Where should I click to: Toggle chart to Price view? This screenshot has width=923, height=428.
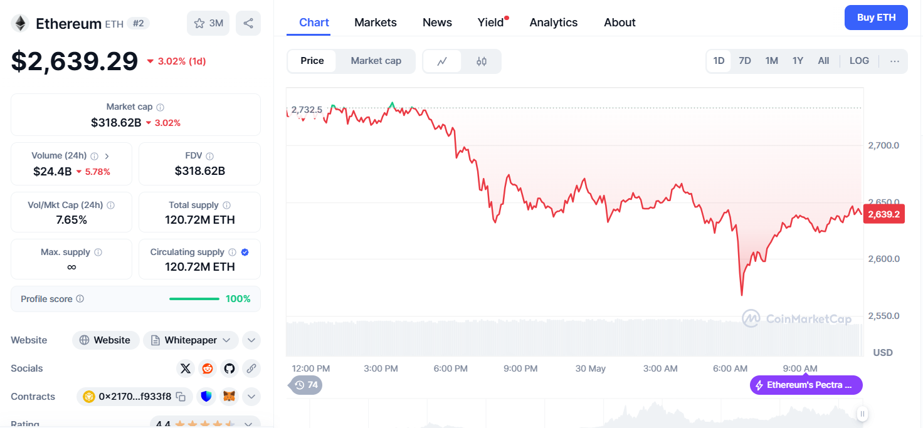(x=312, y=61)
